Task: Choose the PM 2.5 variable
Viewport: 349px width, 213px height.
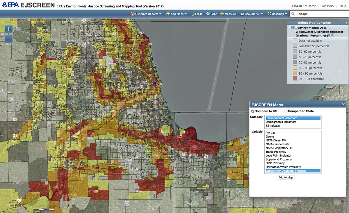Action: tap(293, 133)
